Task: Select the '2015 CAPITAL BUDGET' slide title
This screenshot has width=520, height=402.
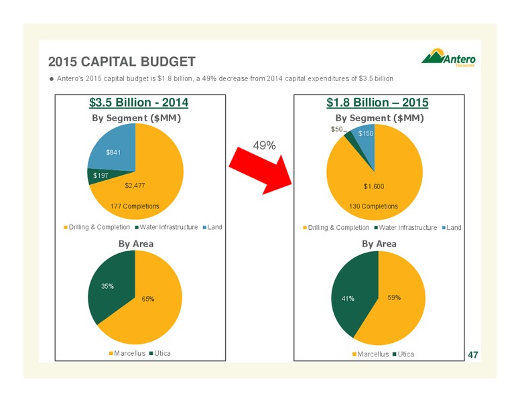Action: coord(122,62)
